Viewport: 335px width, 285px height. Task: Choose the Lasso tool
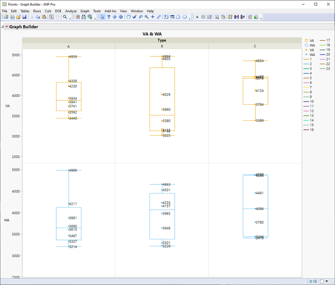click(141, 17)
